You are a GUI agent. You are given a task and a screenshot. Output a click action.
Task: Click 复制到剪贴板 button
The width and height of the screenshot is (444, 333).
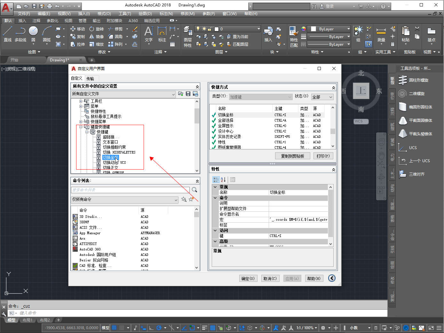click(293, 156)
